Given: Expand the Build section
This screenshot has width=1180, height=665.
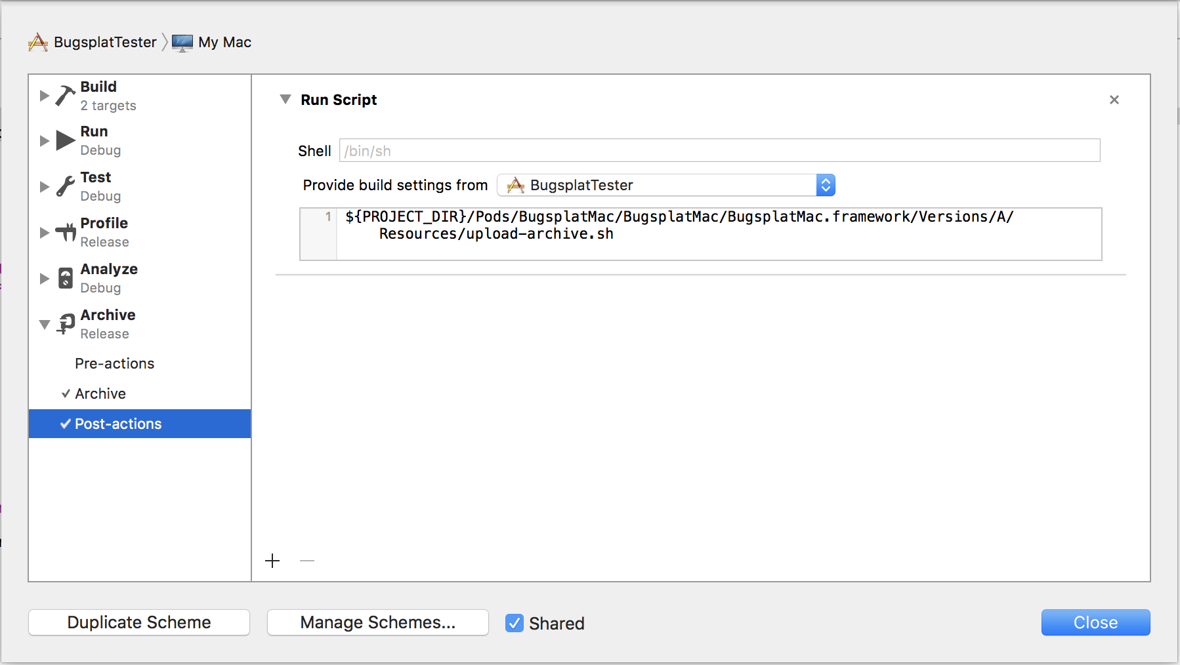Looking at the screenshot, I should (x=45, y=96).
